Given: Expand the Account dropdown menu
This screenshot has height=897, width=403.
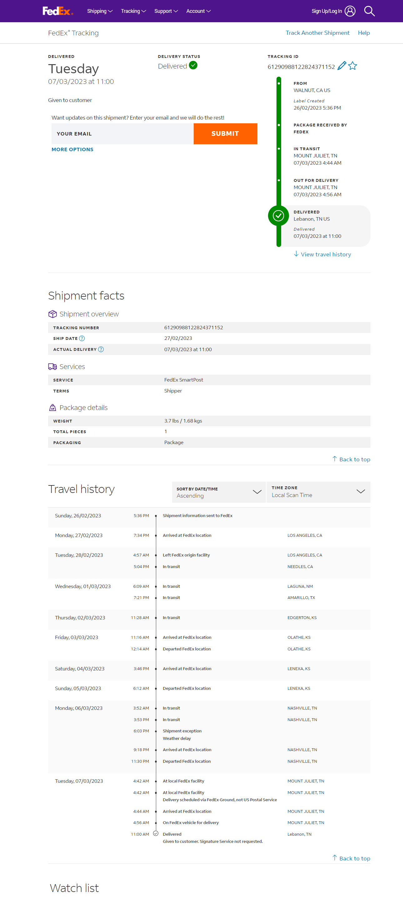Looking at the screenshot, I should coord(198,11).
